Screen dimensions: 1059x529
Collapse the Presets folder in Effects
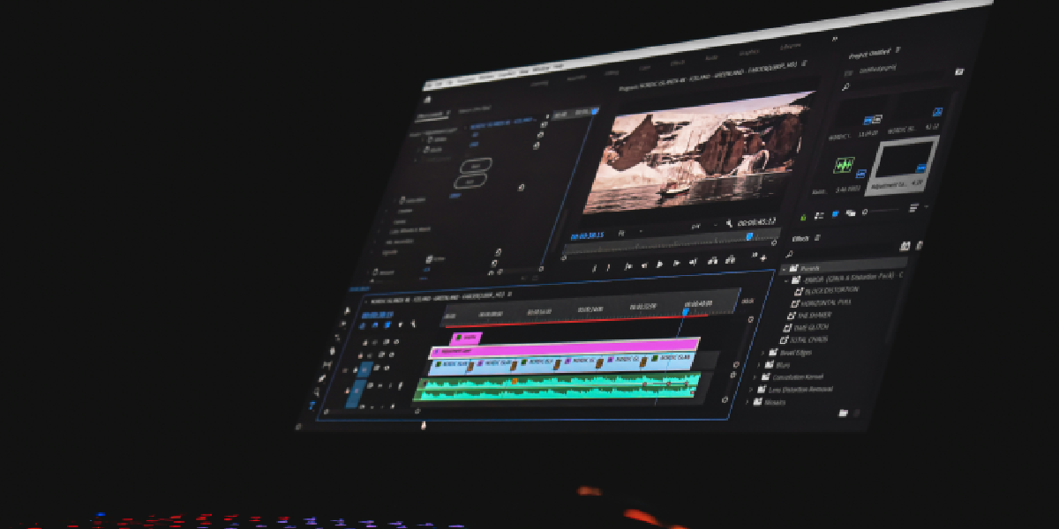coord(784,269)
